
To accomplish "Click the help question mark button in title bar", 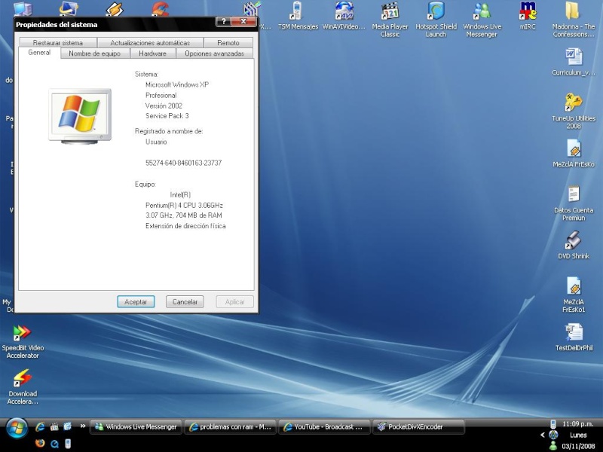I will [223, 22].
